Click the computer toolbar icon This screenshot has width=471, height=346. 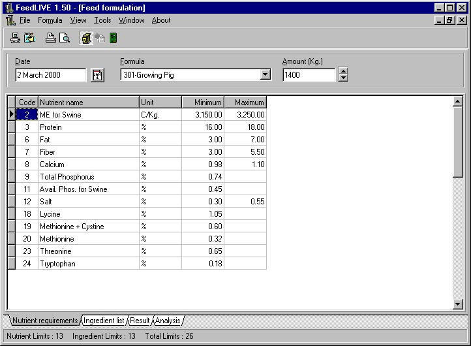15,38
